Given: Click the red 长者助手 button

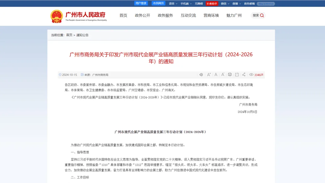Looking at the screenshot, I should point(212,4).
